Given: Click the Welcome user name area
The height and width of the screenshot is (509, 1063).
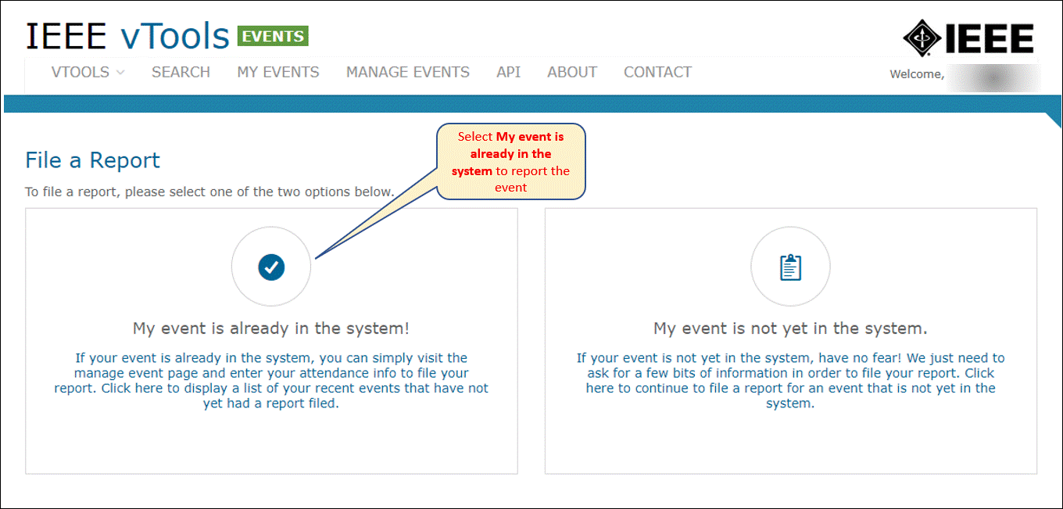Looking at the screenshot, I should [965, 75].
